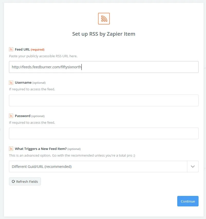206x219 pixels.
Task: Click the Refresh Fields button
Action: (25, 182)
